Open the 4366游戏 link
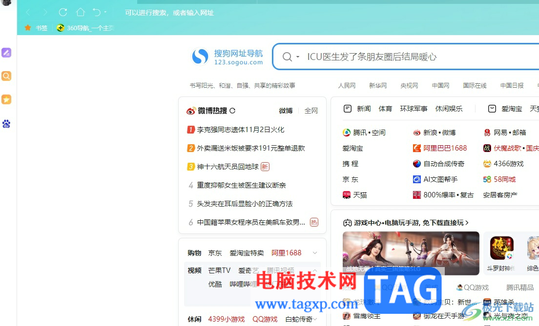Image resolution: width=539 pixels, height=326 pixels. click(503, 164)
